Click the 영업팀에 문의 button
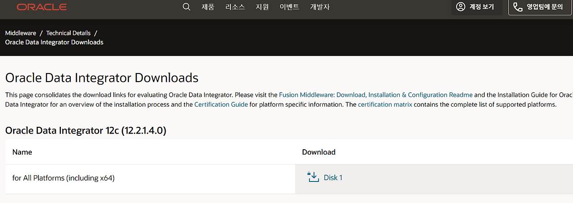 click(541, 7)
